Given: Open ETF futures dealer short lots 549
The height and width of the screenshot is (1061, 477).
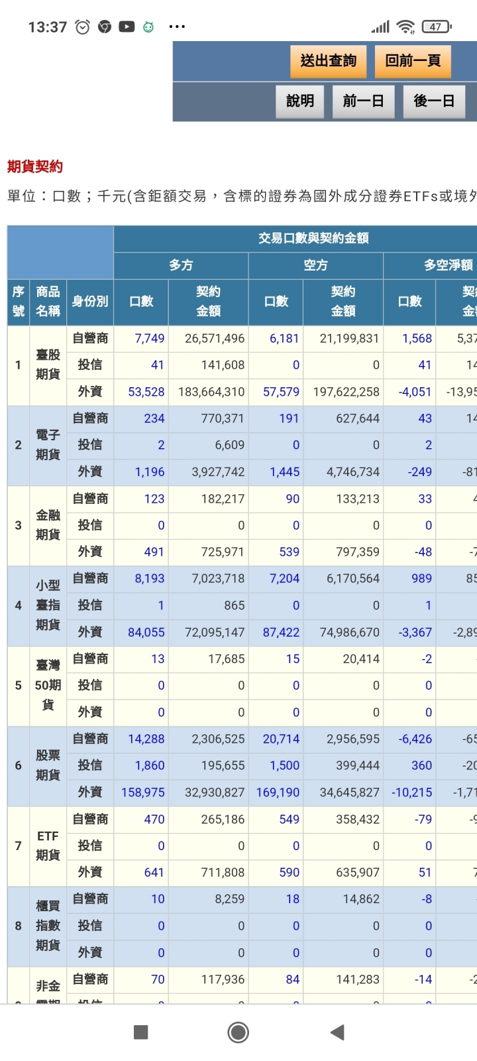Looking at the screenshot, I should click(x=290, y=819).
